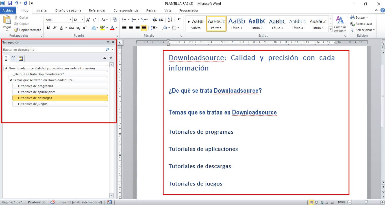
Task: Open the font color dropdown arrow
Action: click(117, 28)
